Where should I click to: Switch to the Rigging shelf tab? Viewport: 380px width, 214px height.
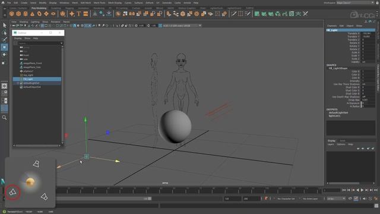point(69,8)
